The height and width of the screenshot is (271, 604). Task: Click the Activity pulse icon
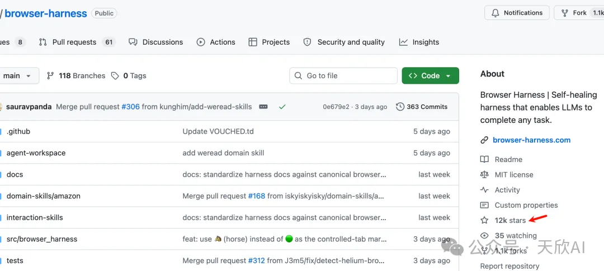coord(484,190)
